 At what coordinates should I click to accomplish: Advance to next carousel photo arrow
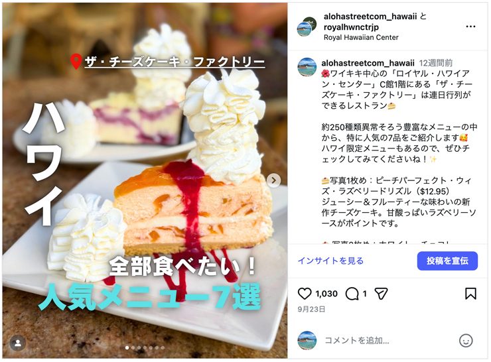(273, 180)
